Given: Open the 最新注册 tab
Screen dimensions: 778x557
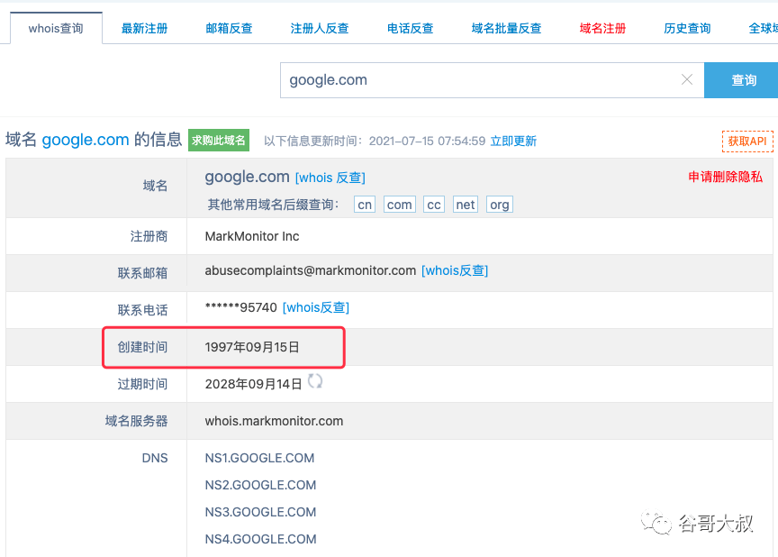Looking at the screenshot, I should 144,28.
